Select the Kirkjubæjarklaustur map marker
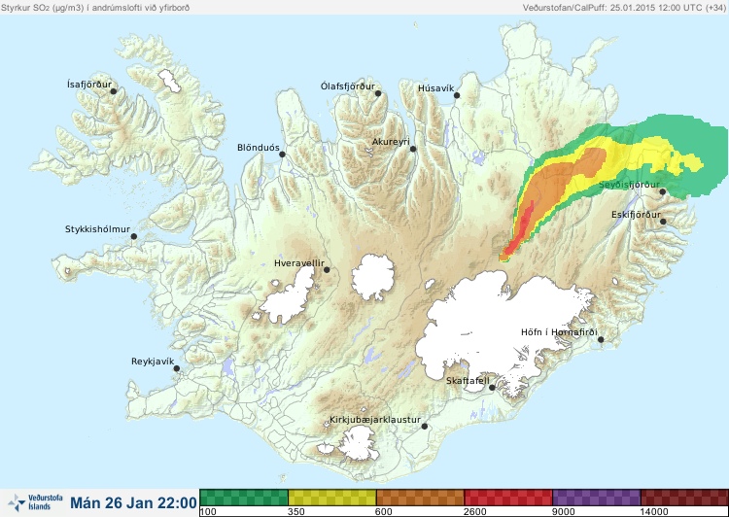Image resolution: width=729 pixels, height=517 pixels. [x=424, y=427]
